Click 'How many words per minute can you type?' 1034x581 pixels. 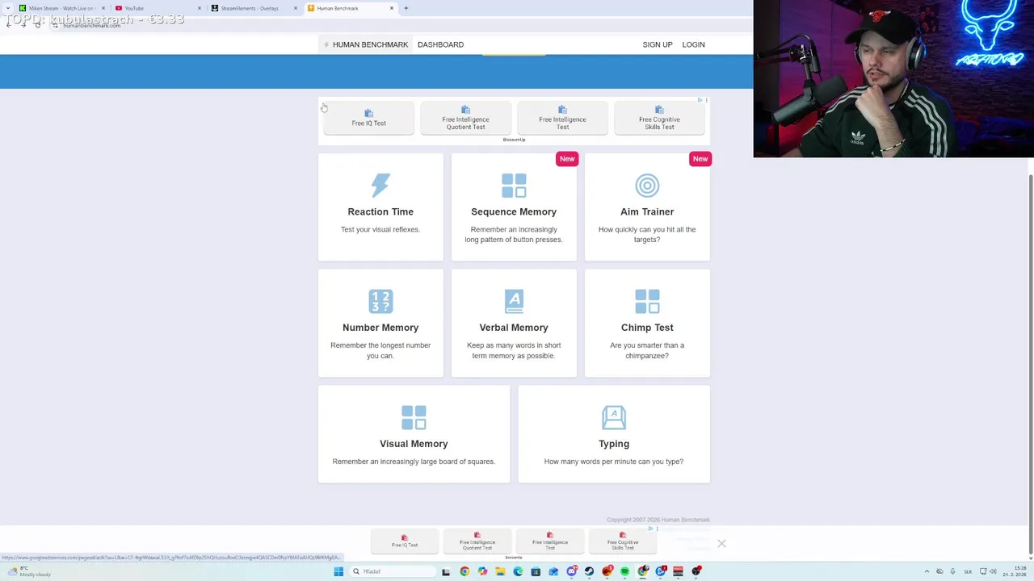(614, 462)
